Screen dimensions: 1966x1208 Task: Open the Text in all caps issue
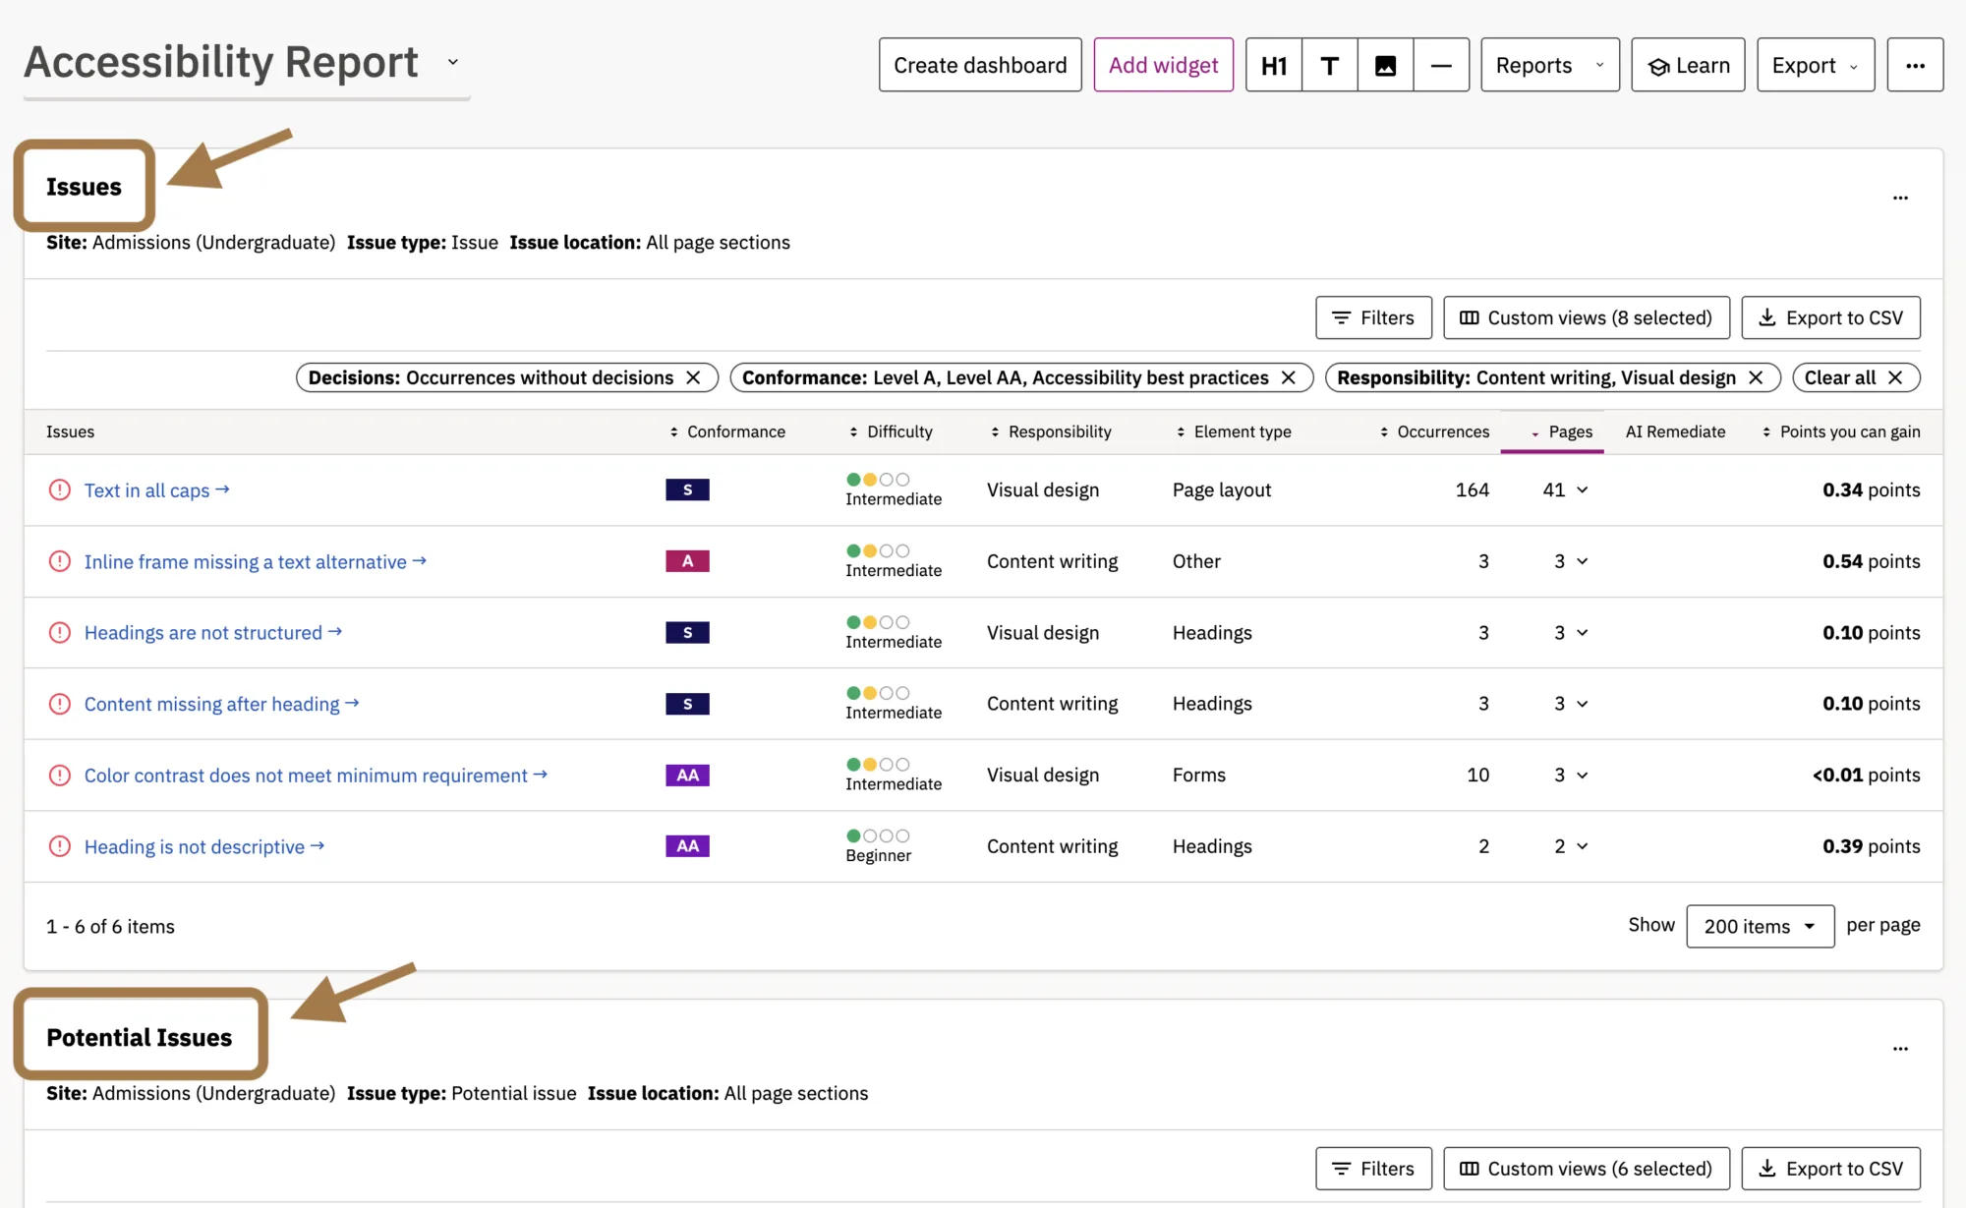click(x=156, y=489)
